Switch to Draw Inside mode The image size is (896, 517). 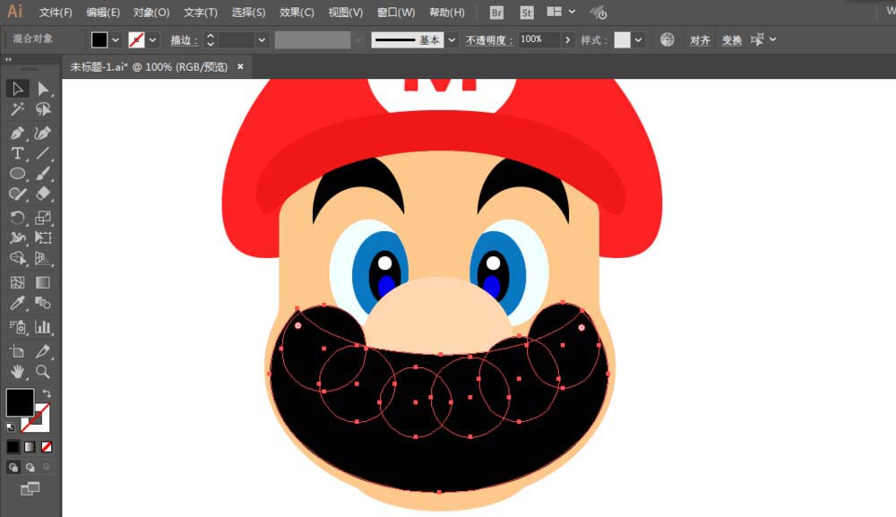[x=47, y=467]
